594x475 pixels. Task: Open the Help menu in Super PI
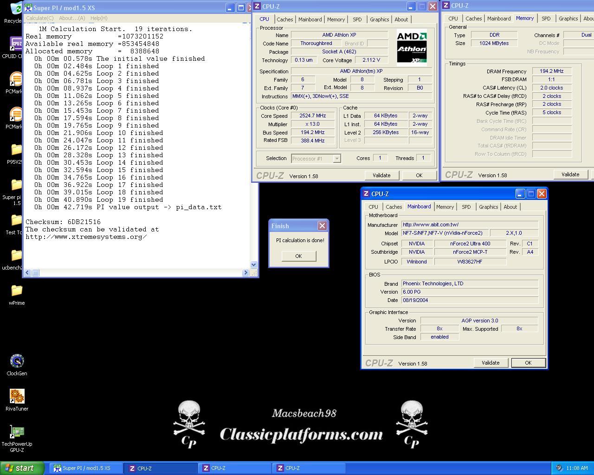[99, 18]
